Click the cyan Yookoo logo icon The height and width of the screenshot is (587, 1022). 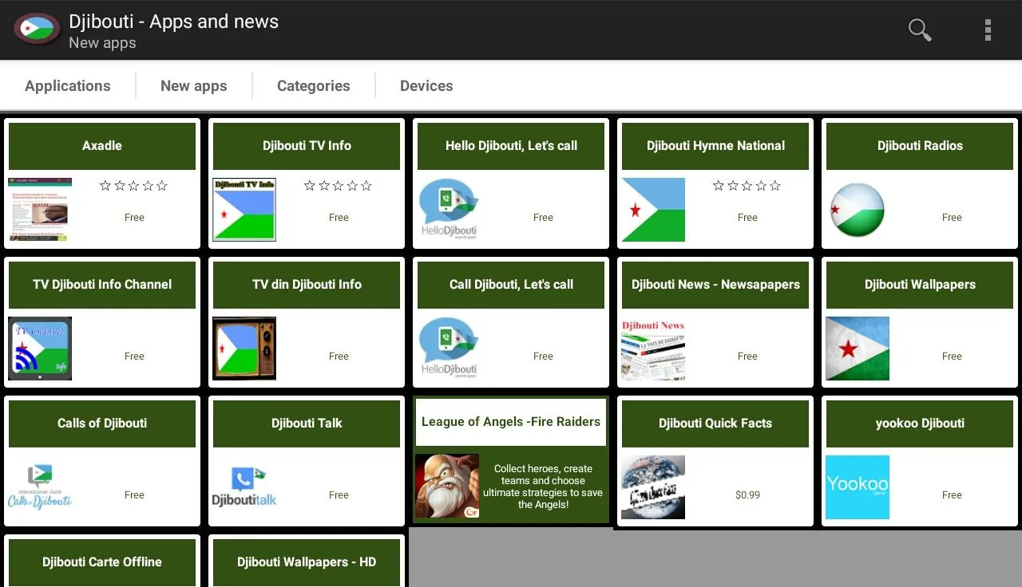pos(858,487)
